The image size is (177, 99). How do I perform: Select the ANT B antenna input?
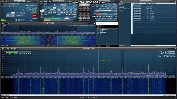pos(13,15)
